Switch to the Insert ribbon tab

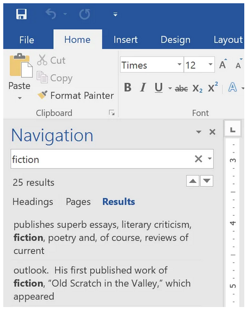(126, 40)
